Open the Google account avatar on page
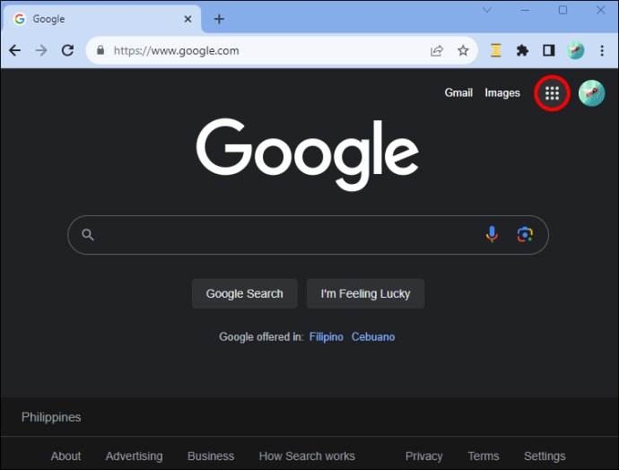Viewport: 619px width, 470px height. (591, 93)
